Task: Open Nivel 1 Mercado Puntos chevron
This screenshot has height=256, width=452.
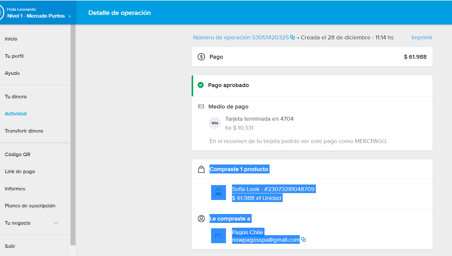Action: pyautogui.click(x=70, y=16)
